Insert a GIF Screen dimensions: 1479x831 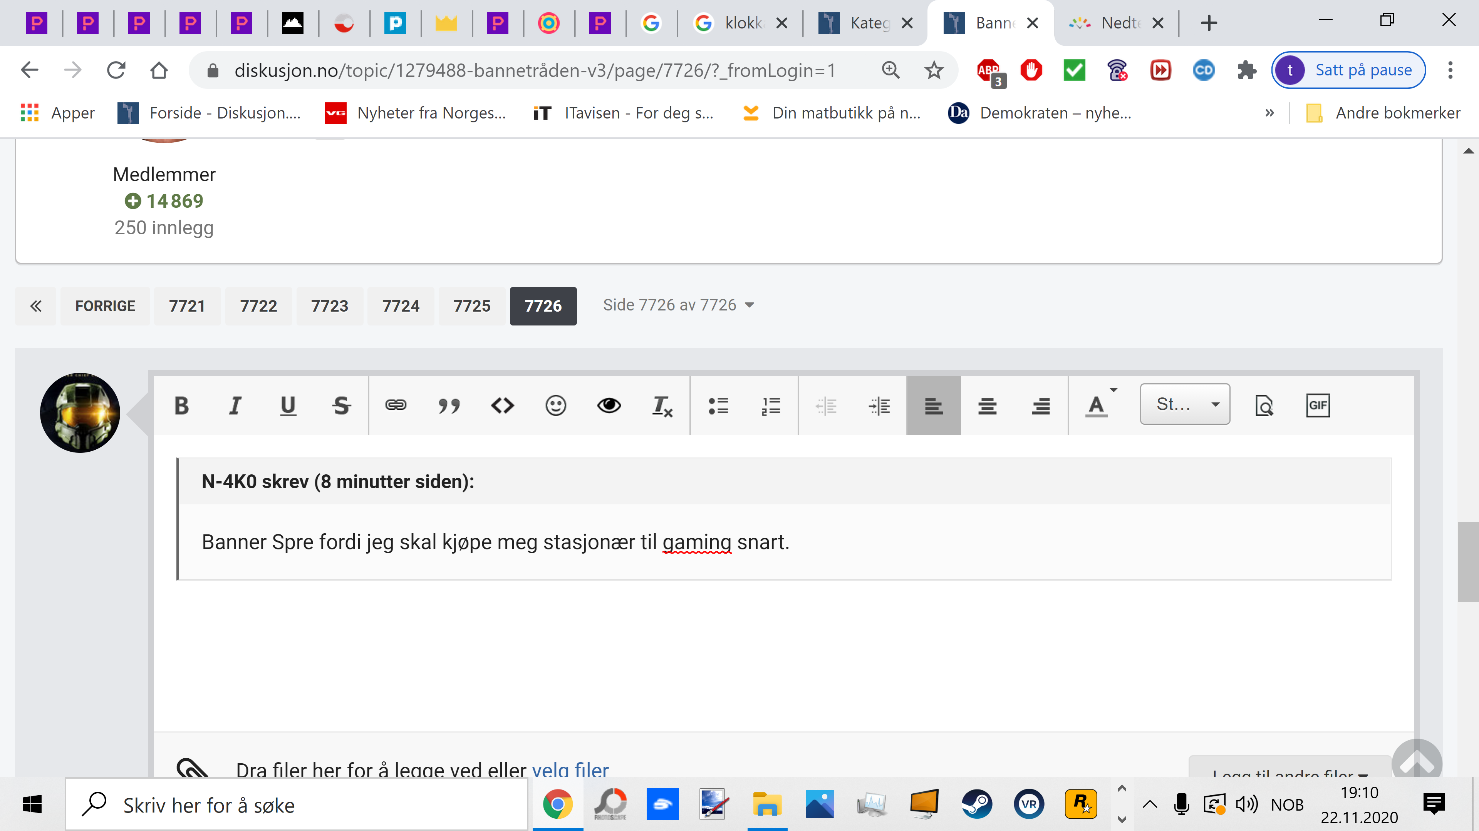1318,405
